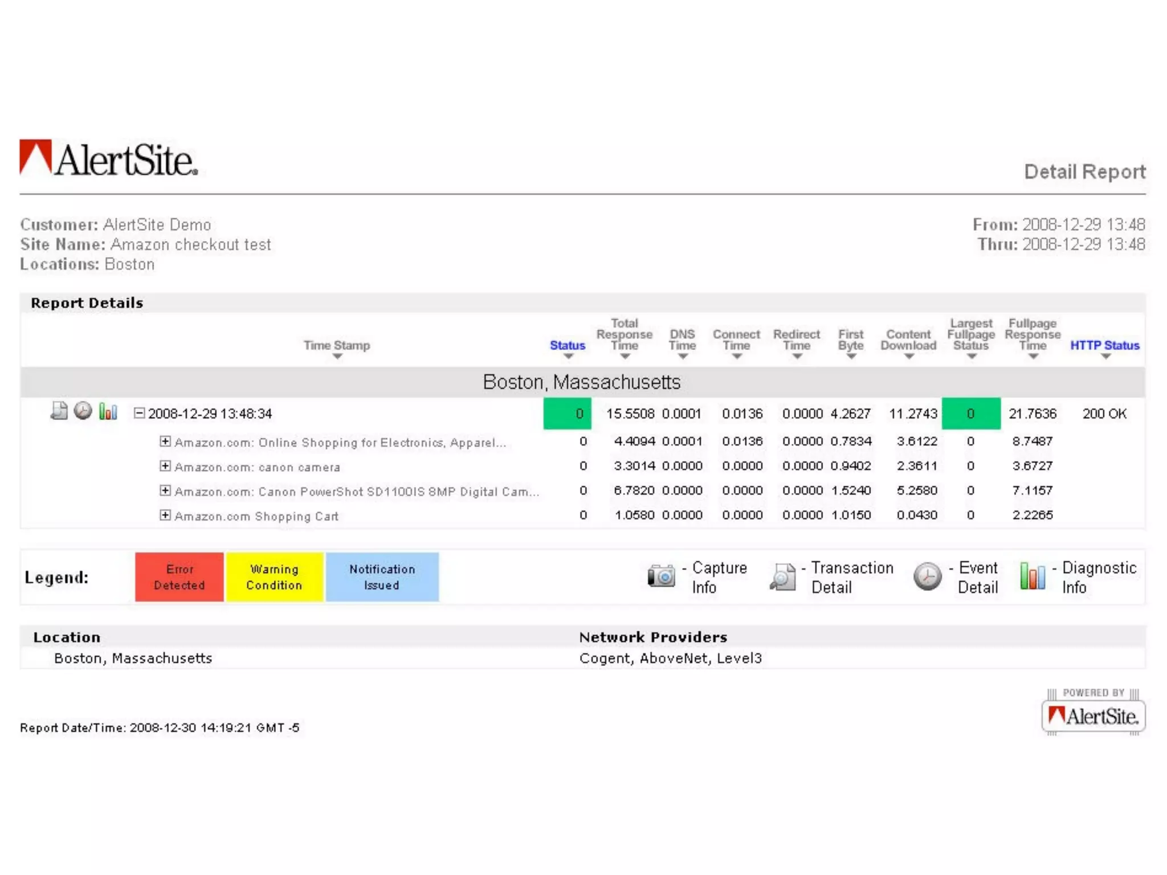Click the red Error Detected legend swatch
The width and height of the screenshot is (1167, 875).
(x=179, y=576)
